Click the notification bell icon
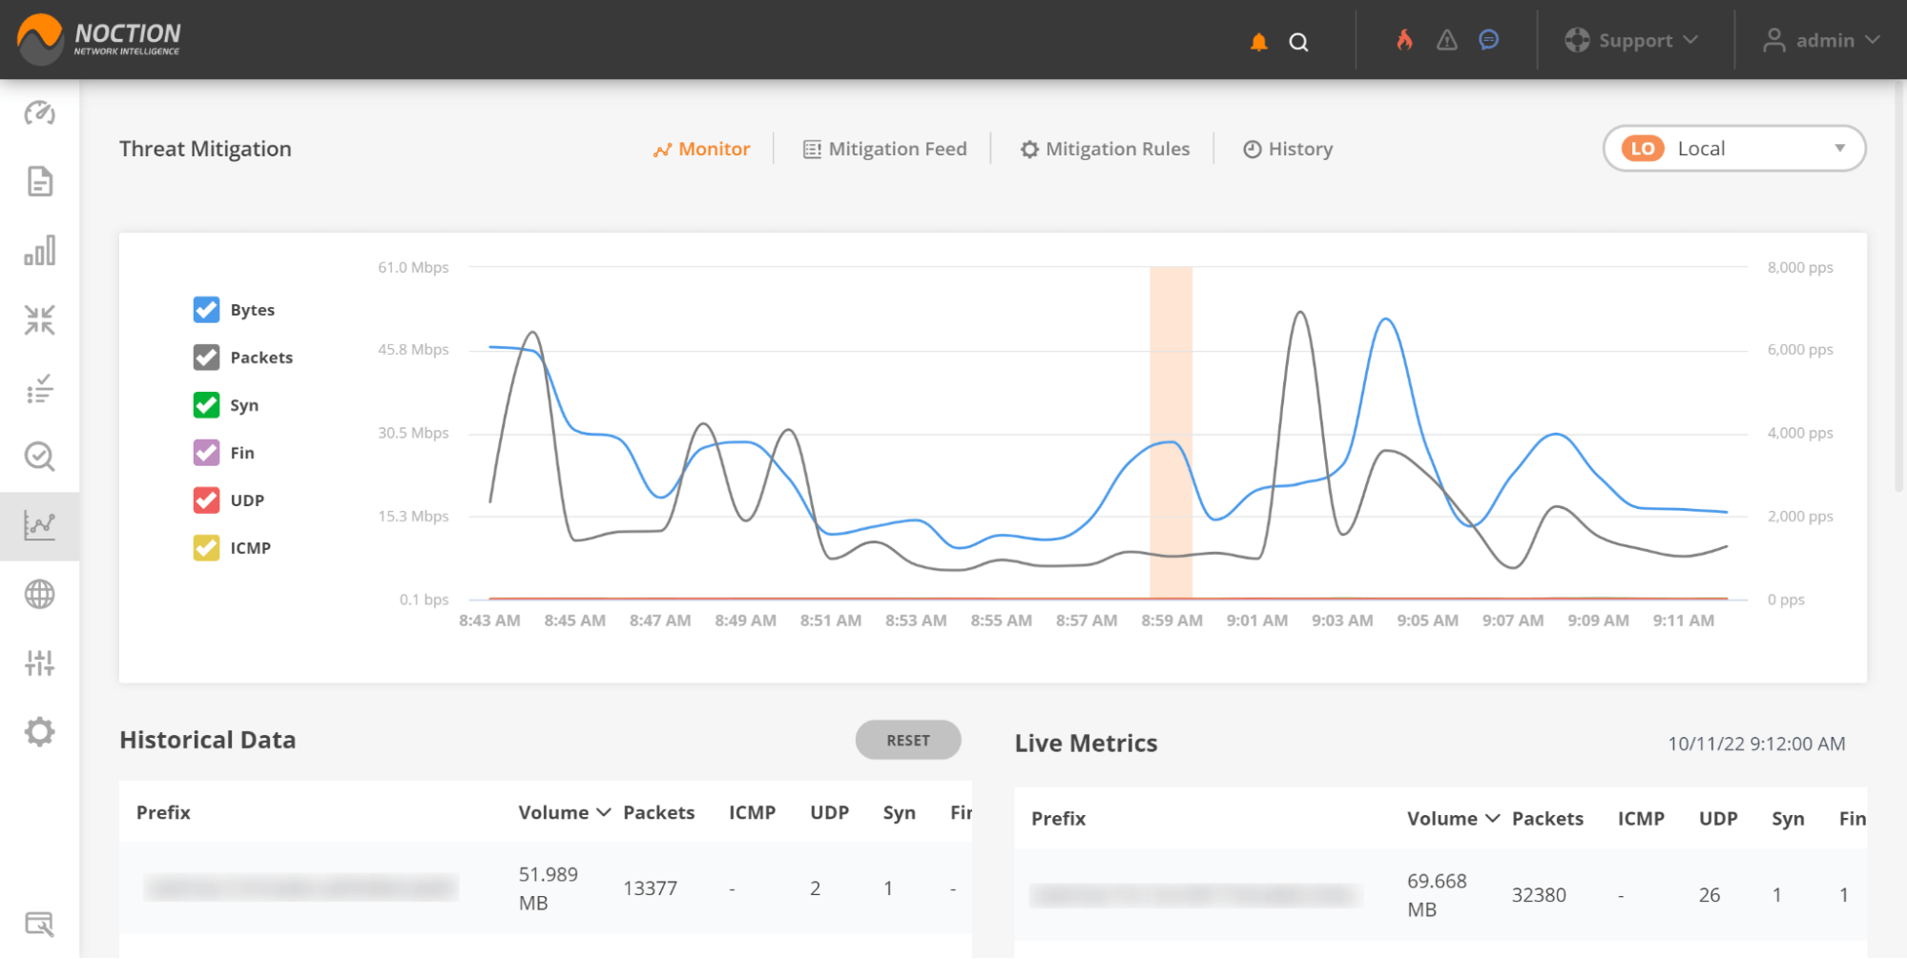Viewport: 1907px width, 959px height. tap(1257, 41)
